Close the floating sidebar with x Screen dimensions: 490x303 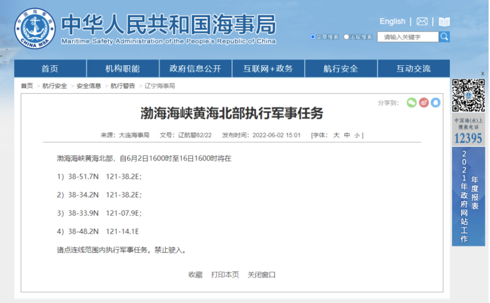pyautogui.click(x=483, y=74)
